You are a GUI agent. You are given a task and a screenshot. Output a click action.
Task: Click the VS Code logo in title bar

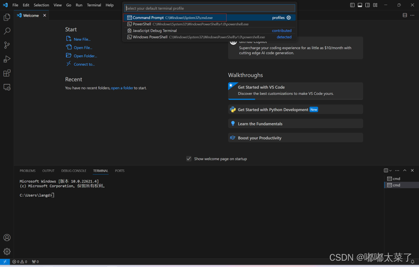point(5,5)
